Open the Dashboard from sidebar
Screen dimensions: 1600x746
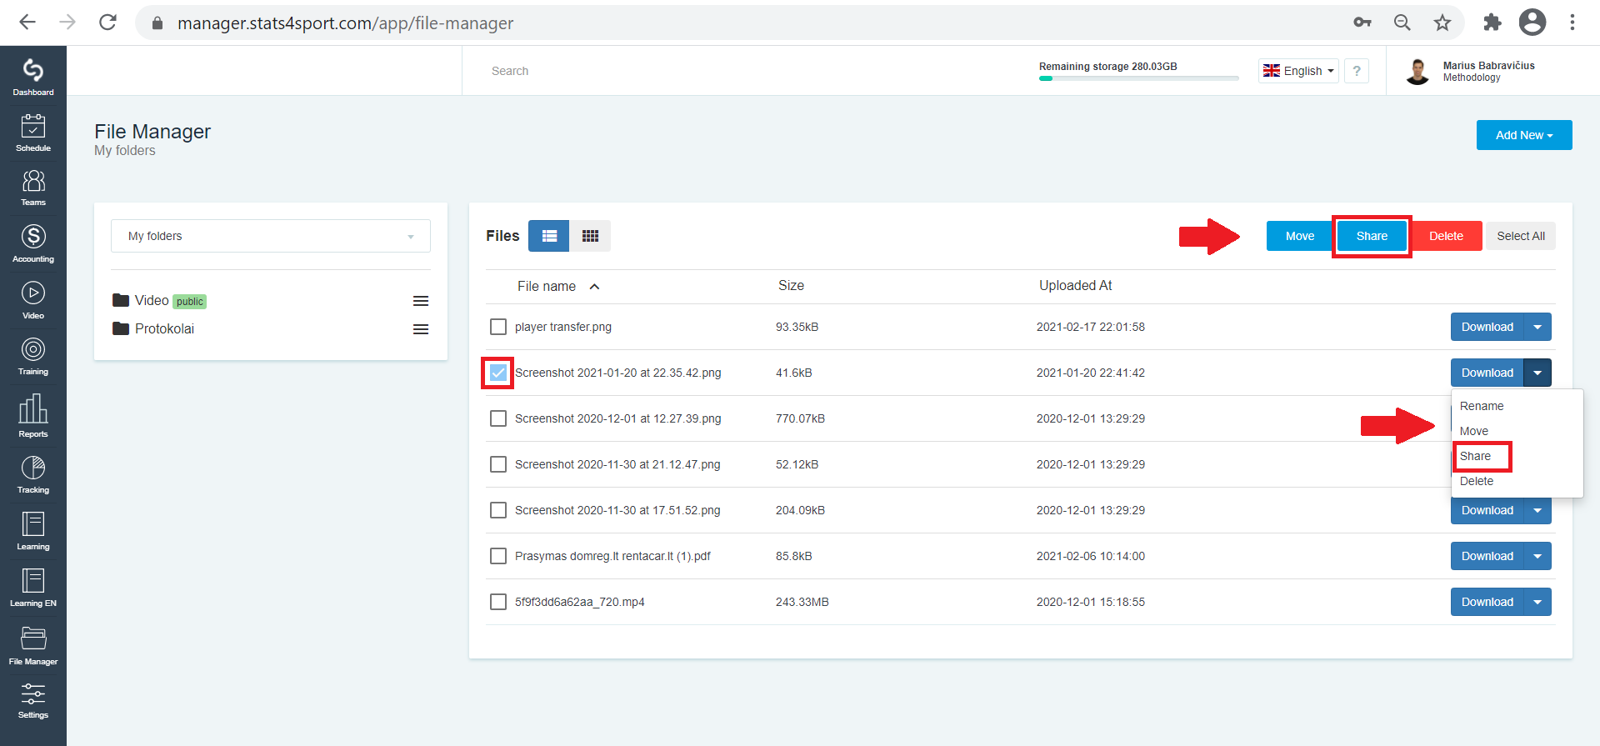pyautogui.click(x=33, y=77)
